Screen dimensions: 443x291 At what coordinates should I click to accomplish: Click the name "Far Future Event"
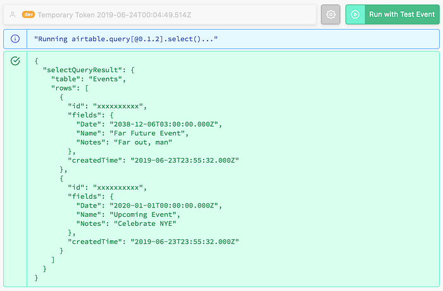pyautogui.click(x=147, y=133)
